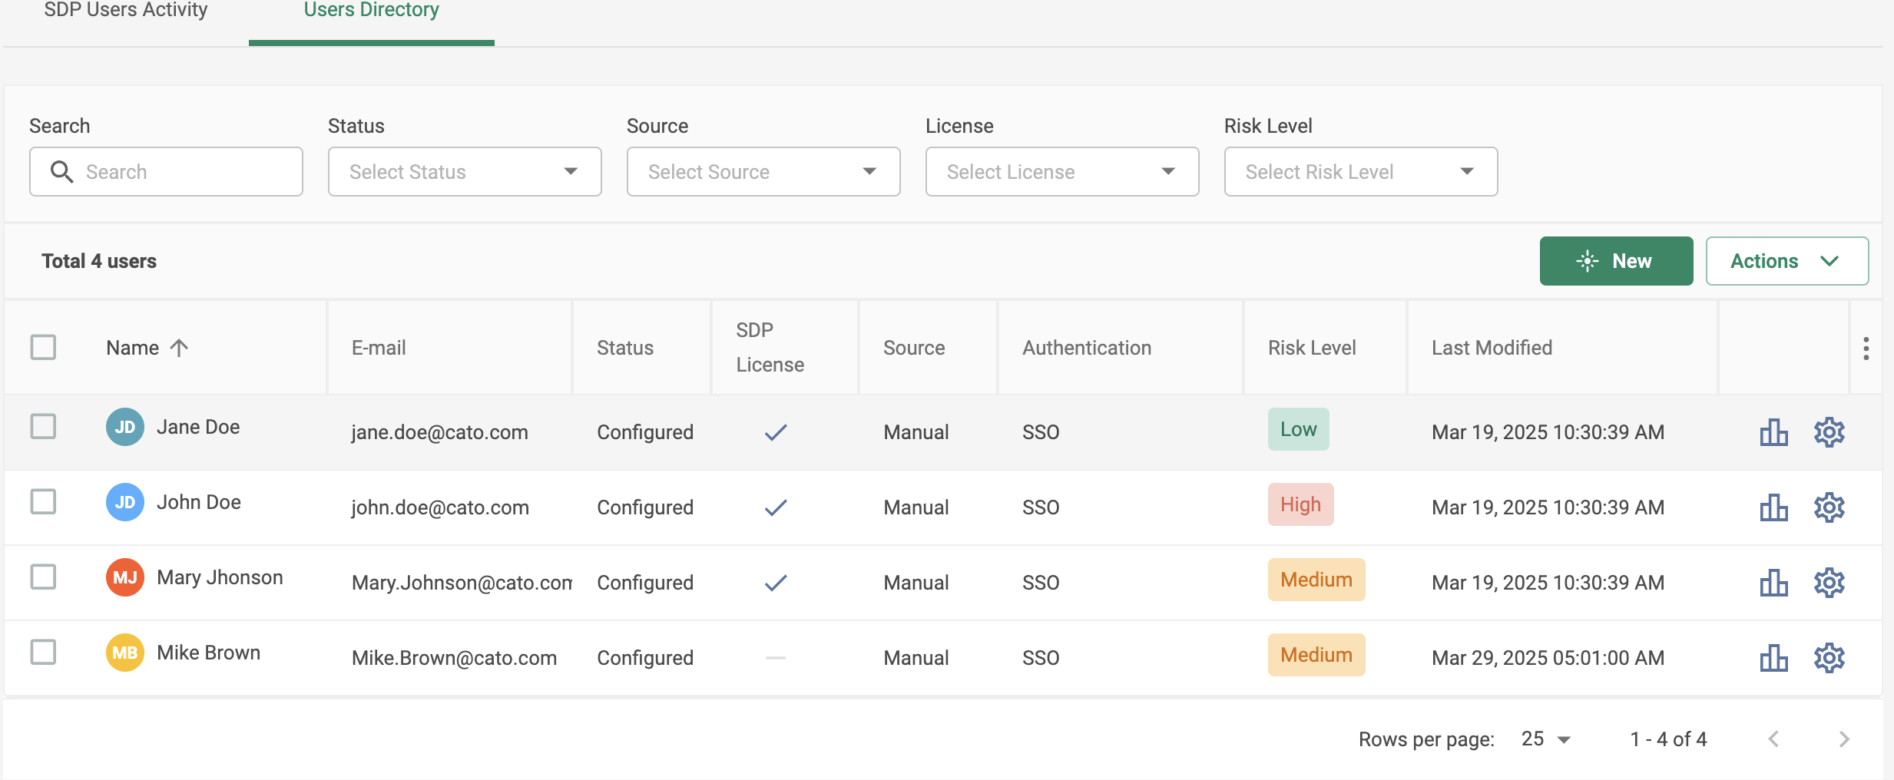Open settings gear for John Doe

pyautogui.click(x=1829, y=507)
